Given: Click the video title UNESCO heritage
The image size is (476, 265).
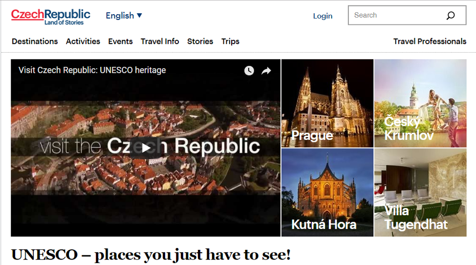Looking at the screenshot, I should coord(92,70).
